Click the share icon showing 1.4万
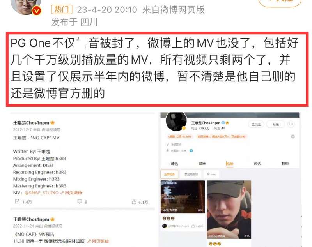Screen dimensions: 312x247 tap(17, 202)
